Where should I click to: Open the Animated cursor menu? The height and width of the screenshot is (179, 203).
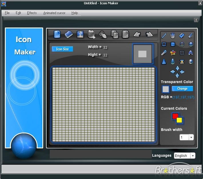(54, 13)
